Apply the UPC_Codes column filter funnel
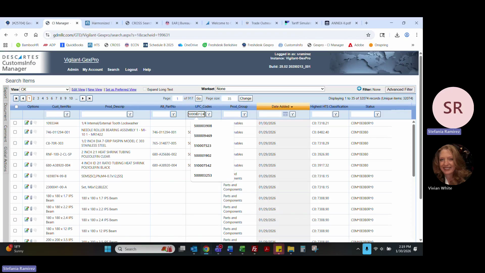 (x=209, y=114)
